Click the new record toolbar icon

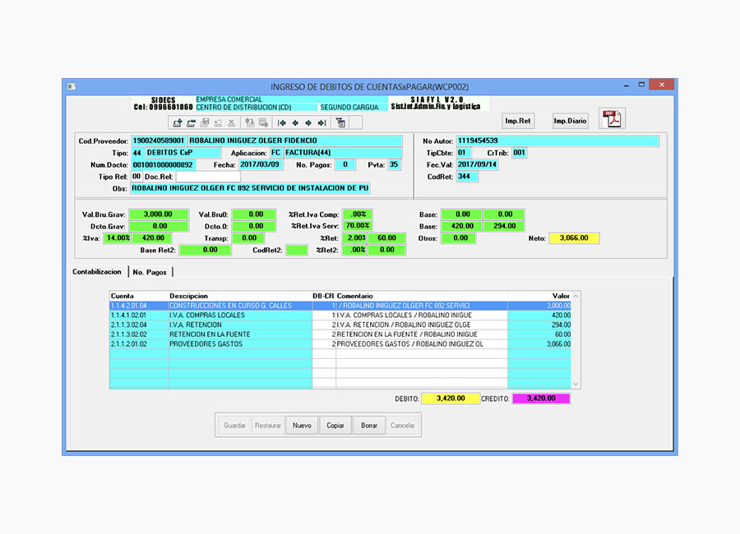pos(178,123)
